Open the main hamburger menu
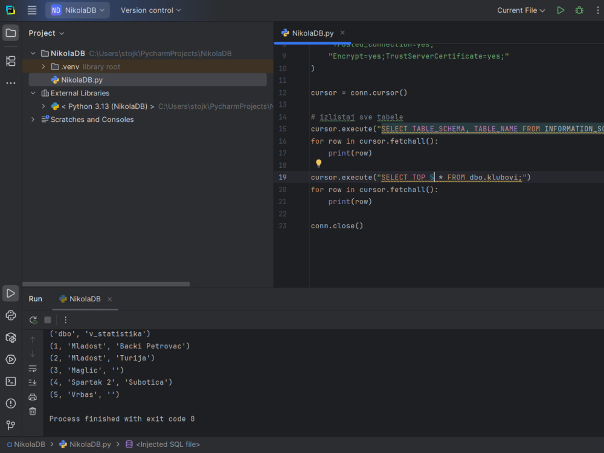 click(32, 10)
